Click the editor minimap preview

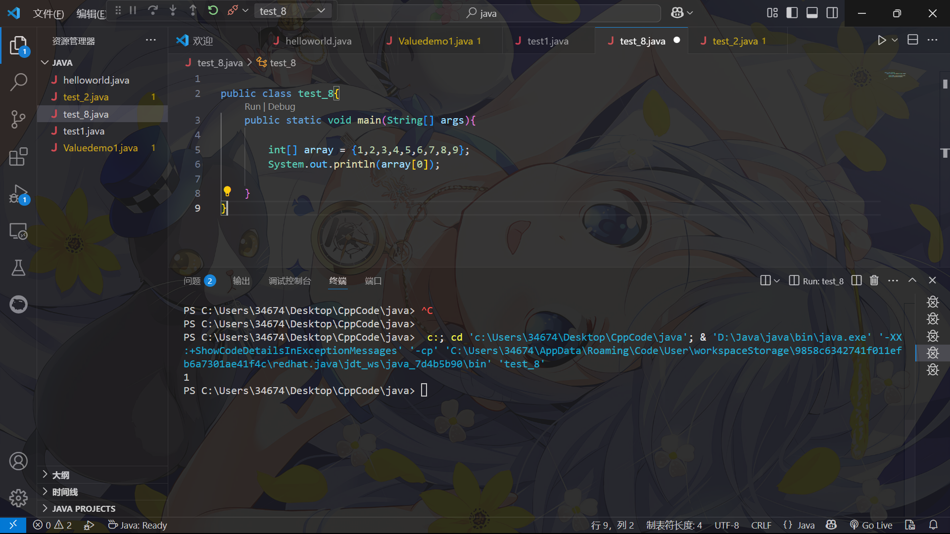(x=895, y=76)
